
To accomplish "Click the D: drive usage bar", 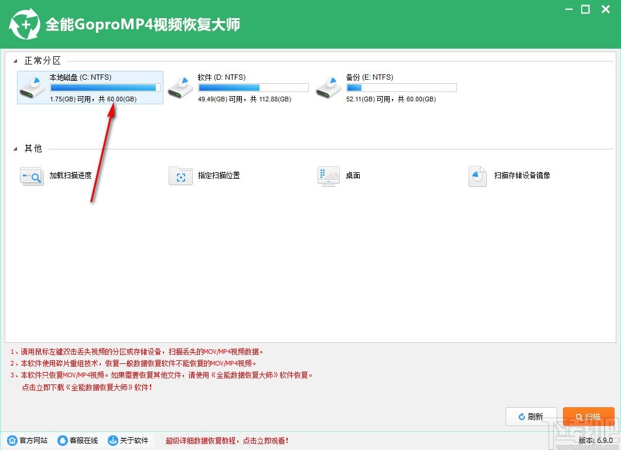I will pyautogui.click(x=254, y=87).
